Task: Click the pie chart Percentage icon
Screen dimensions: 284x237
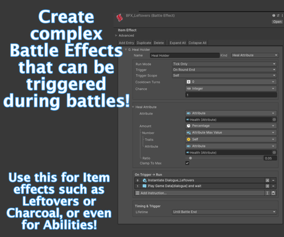Action: [x=188, y=126]
